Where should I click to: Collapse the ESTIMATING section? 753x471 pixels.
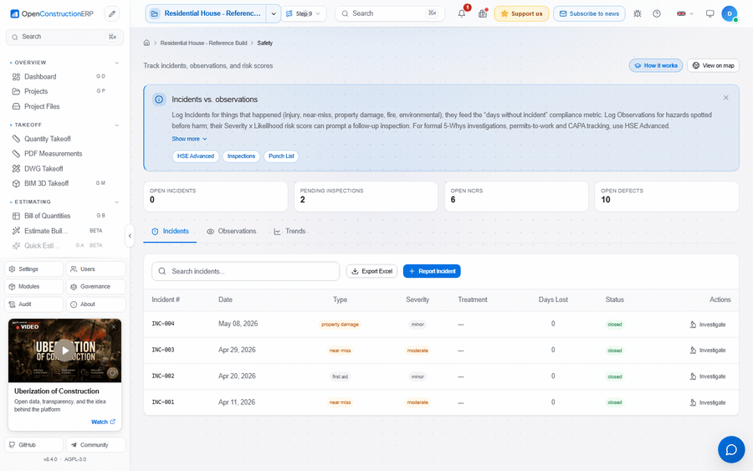pos(116,202)
